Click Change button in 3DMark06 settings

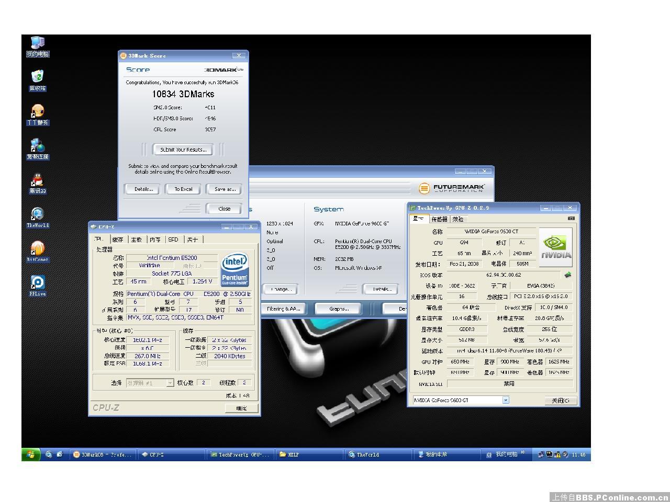(x=281, y=289)
